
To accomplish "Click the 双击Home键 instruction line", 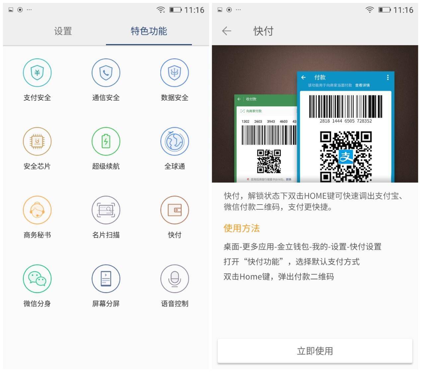I will click(279, 277).
